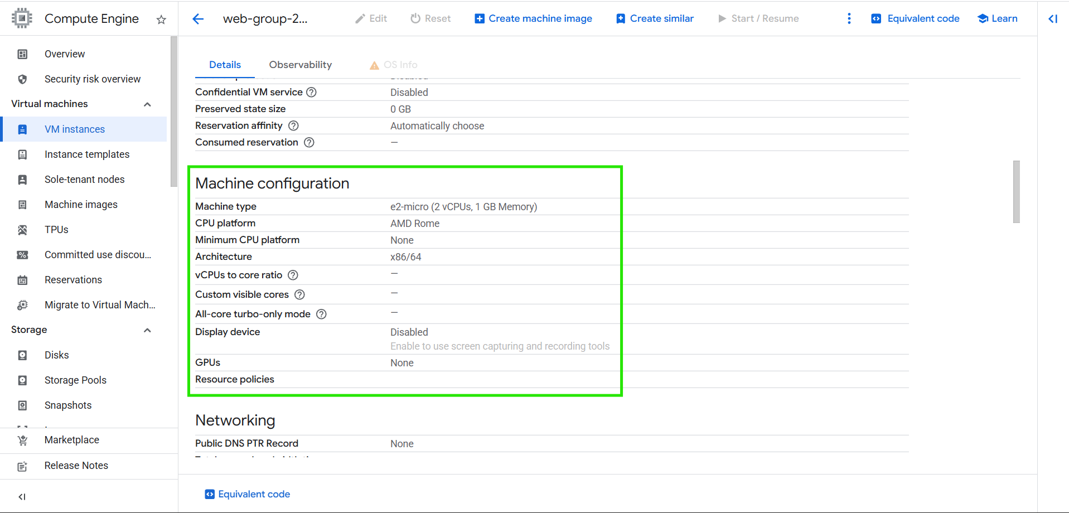The width and height of the screenshot is (1069, 513).
Task: Go back using the left arrow
Action: coord(198,19)
